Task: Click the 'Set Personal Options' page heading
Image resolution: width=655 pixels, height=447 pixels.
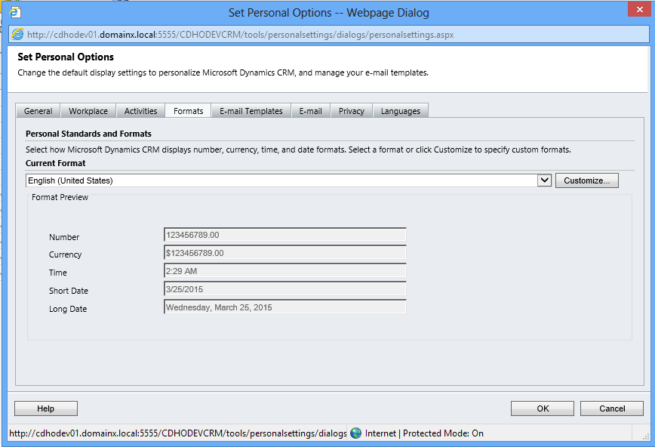Action: click(x=66, y=57)
